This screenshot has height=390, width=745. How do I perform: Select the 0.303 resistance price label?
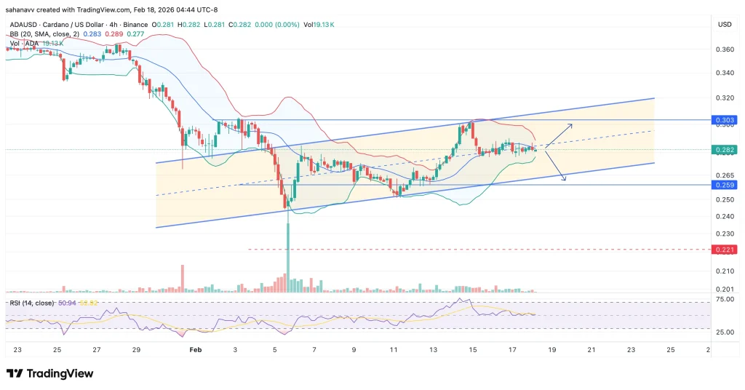click(725, 119)
